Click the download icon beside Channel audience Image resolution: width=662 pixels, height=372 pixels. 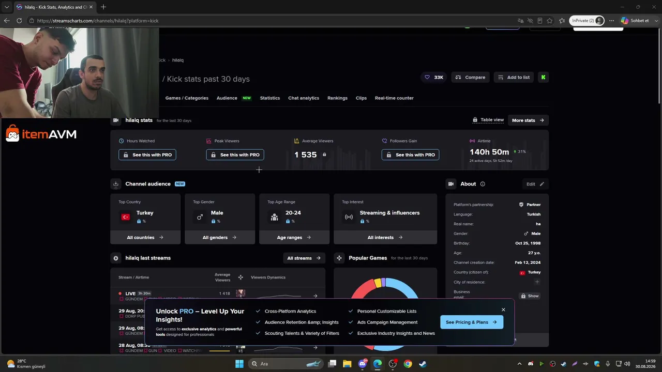[x=116, y=184]
